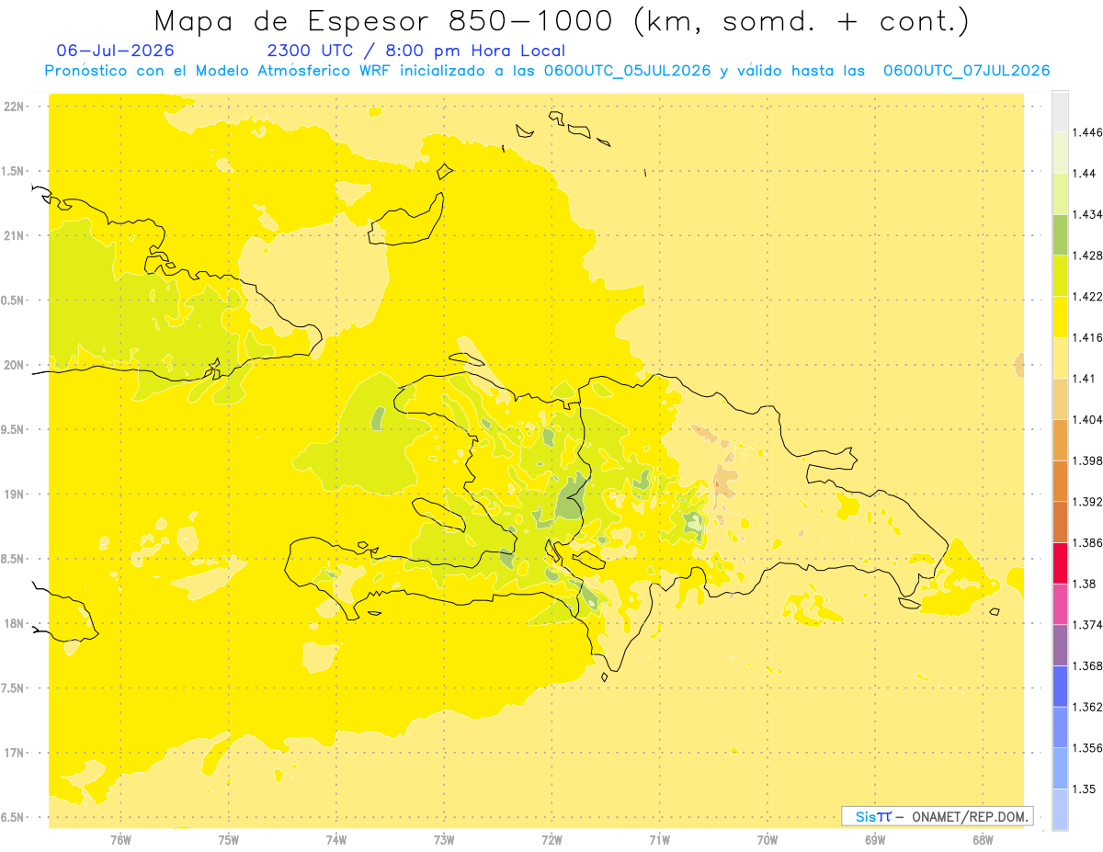Click the green colorbar swatch between 1.428 and 1.434
Screen dimensions: 1103x852
pos(1060,235)
